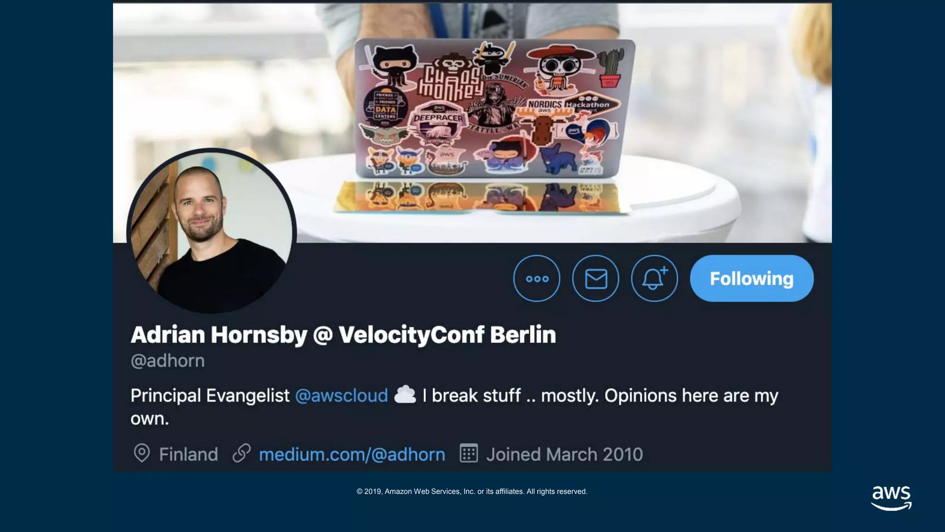Click the Joined March 2010 text
945x532 pixels.
[564, 454]
